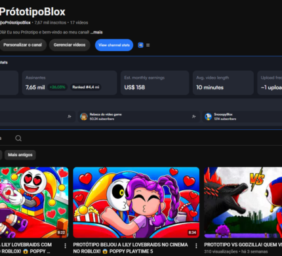Click View channel stats button
This screenshot has height=256, width=282.
click(x=114, y=45)
